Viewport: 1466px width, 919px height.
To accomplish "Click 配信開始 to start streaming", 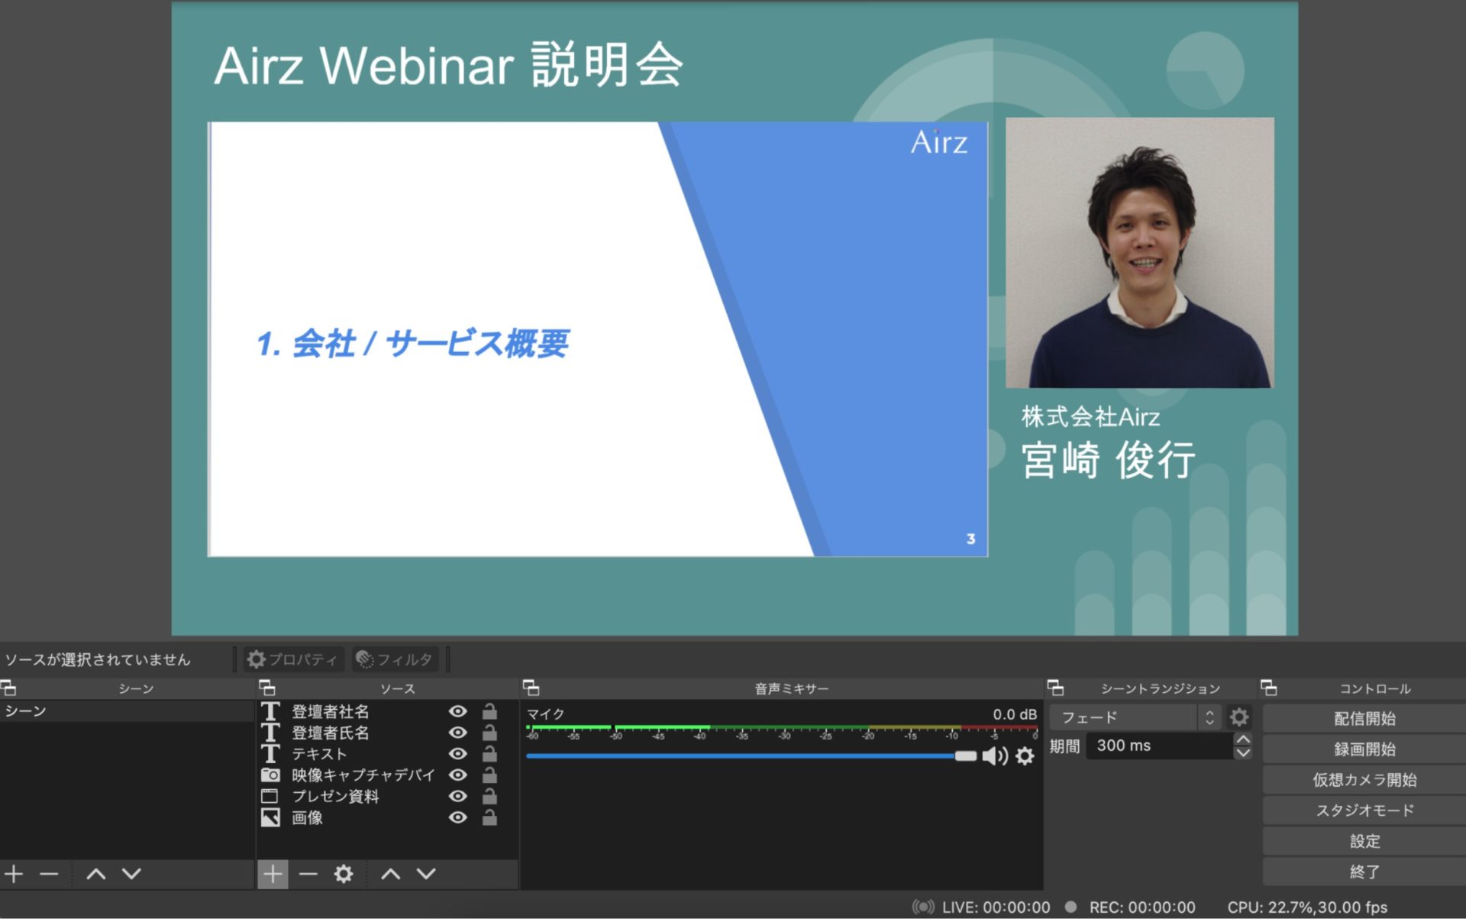I will click(x=1364, y=718).
